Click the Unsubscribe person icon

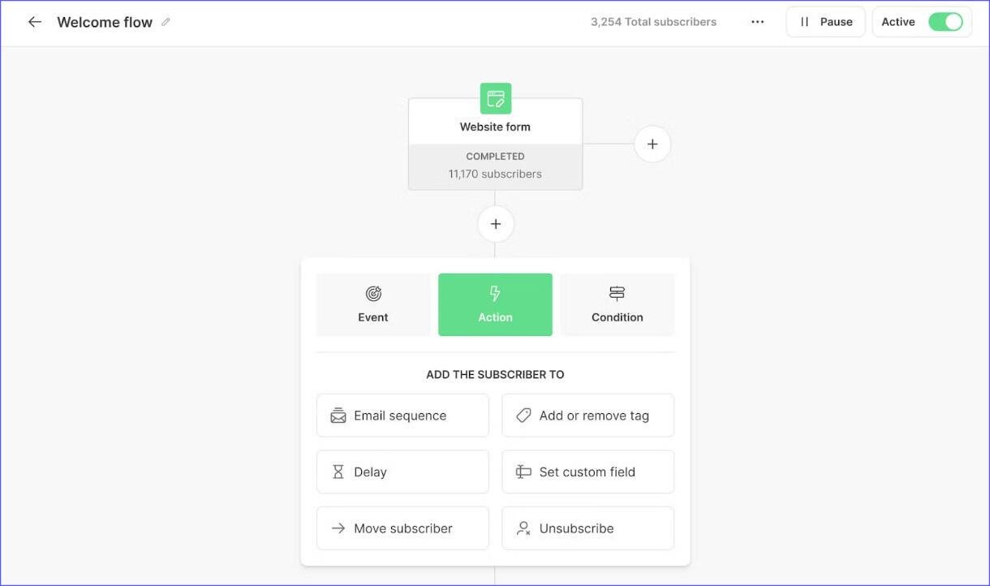[523, 528]
